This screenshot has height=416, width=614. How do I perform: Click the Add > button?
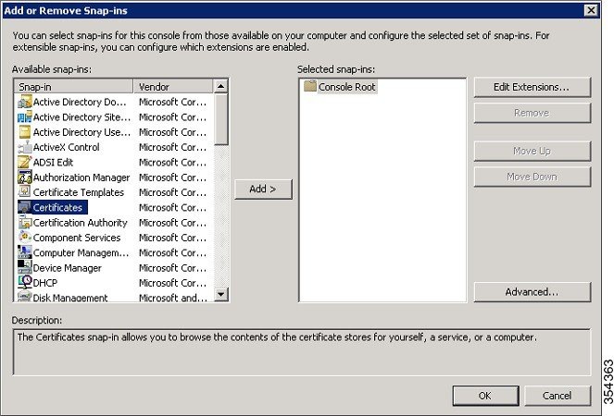click(x=263, y=190)
